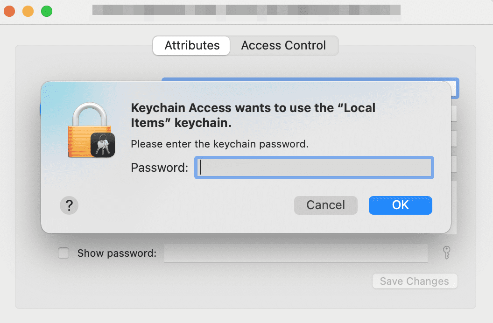Click the Save Changes button

414,281
